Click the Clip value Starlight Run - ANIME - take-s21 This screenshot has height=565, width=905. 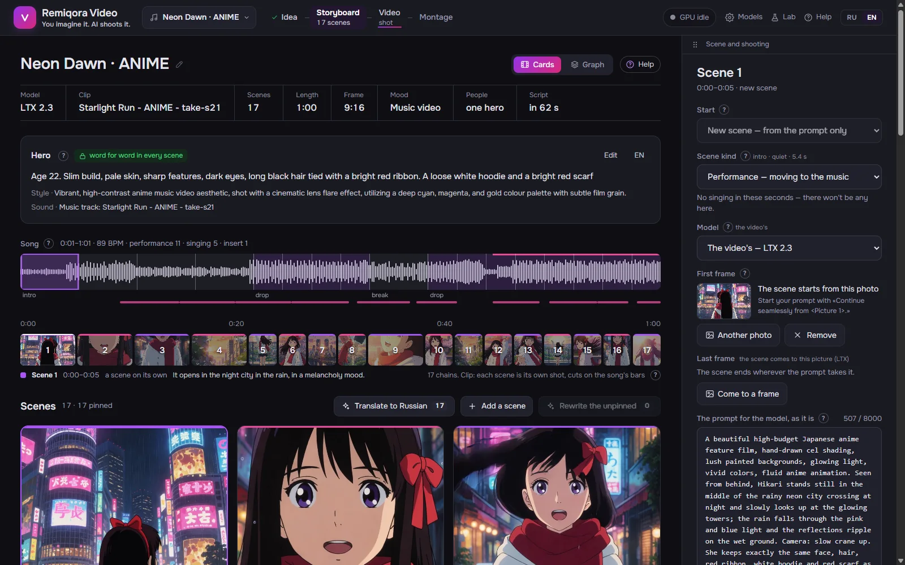149,107
